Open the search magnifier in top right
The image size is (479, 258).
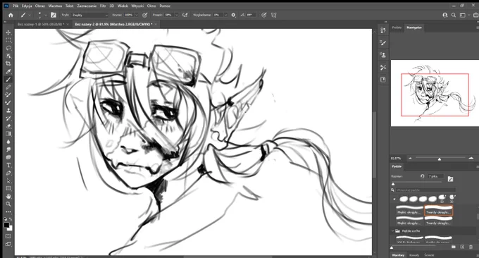(x=454, y=15)
